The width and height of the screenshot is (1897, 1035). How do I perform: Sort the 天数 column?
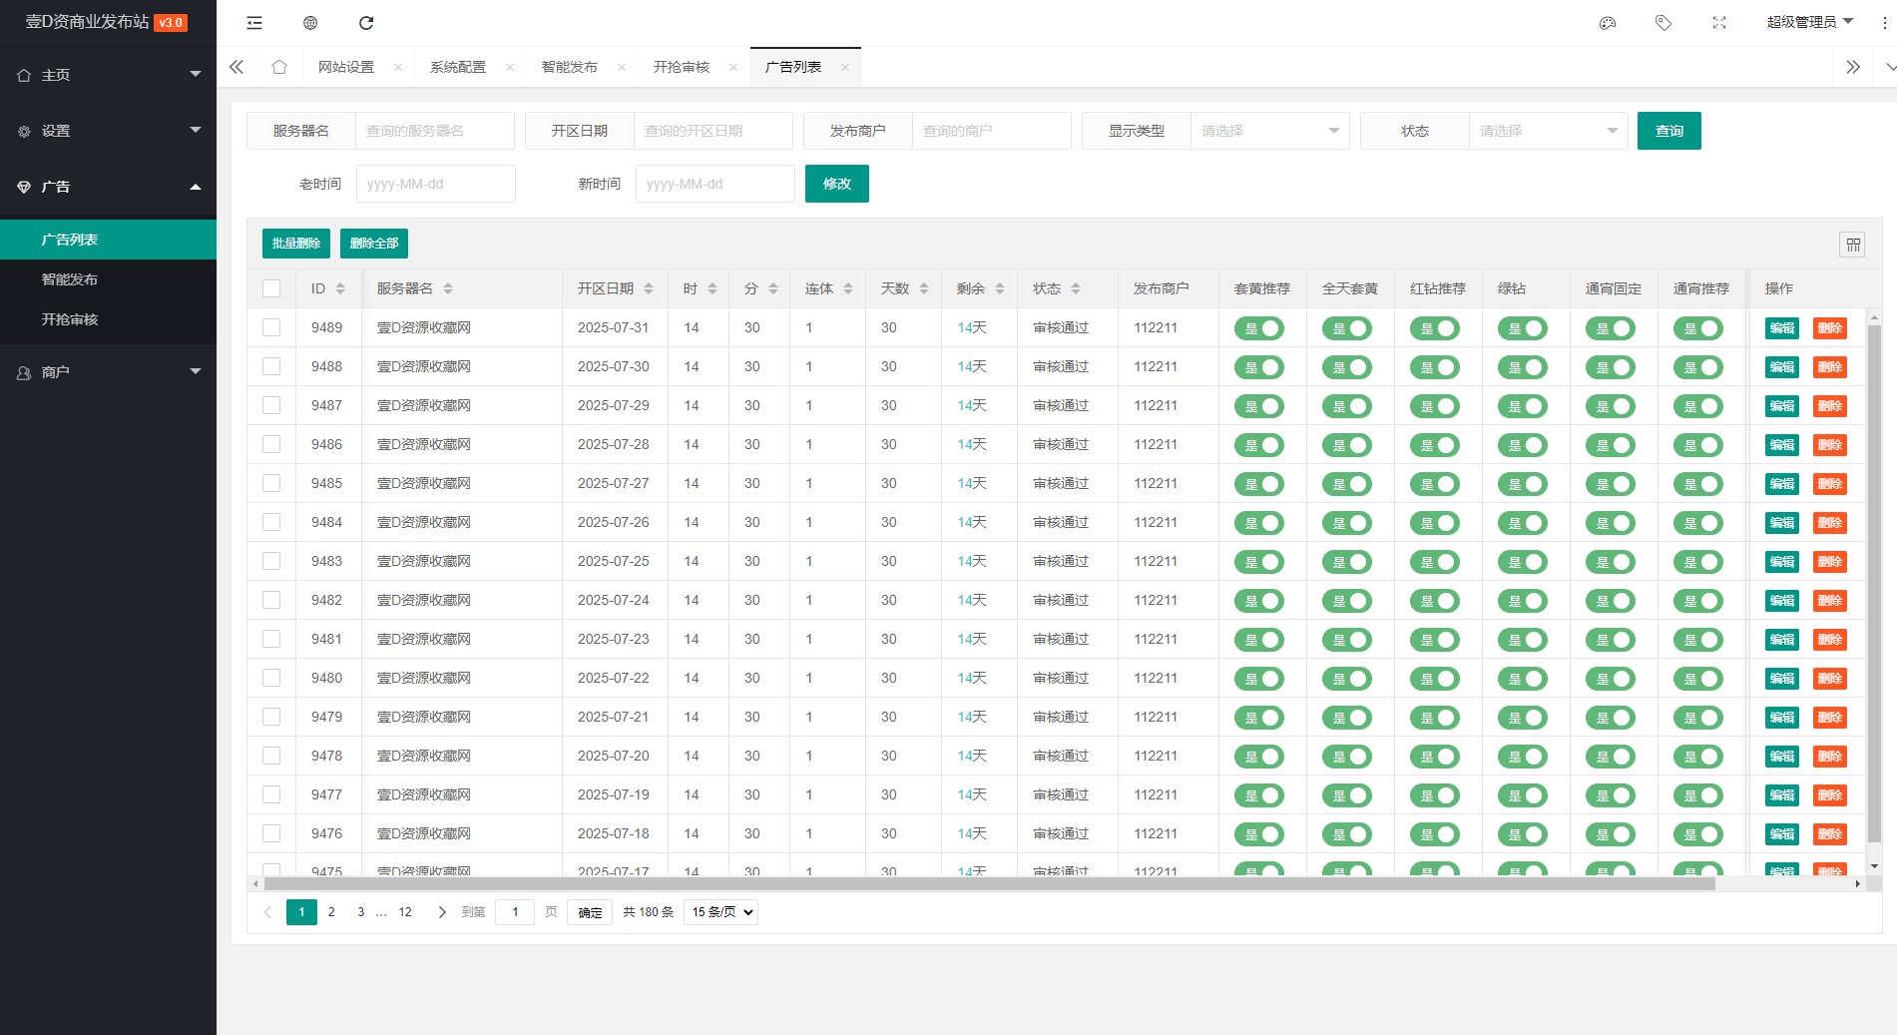click(x=924, y=288)
